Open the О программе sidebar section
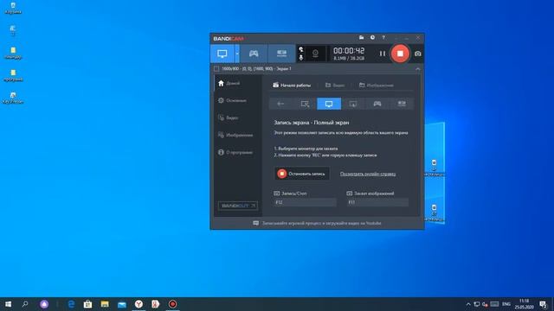The image size is (554, 311). [238, 152]
